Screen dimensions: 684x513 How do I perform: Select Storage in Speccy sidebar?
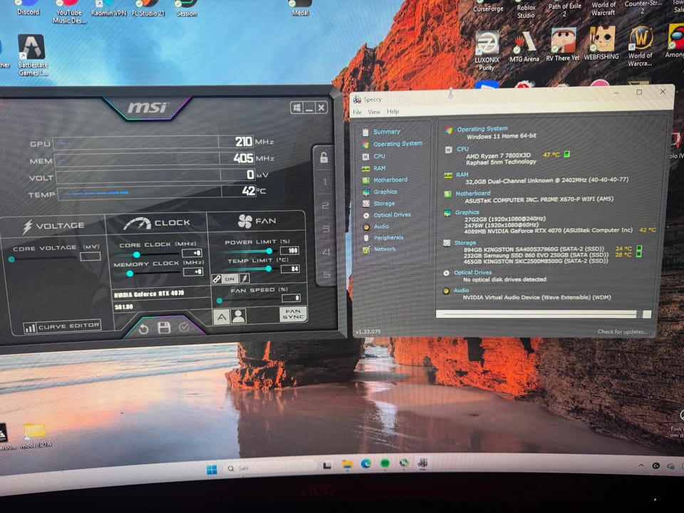pyautogui.click(x=384, y=203)
